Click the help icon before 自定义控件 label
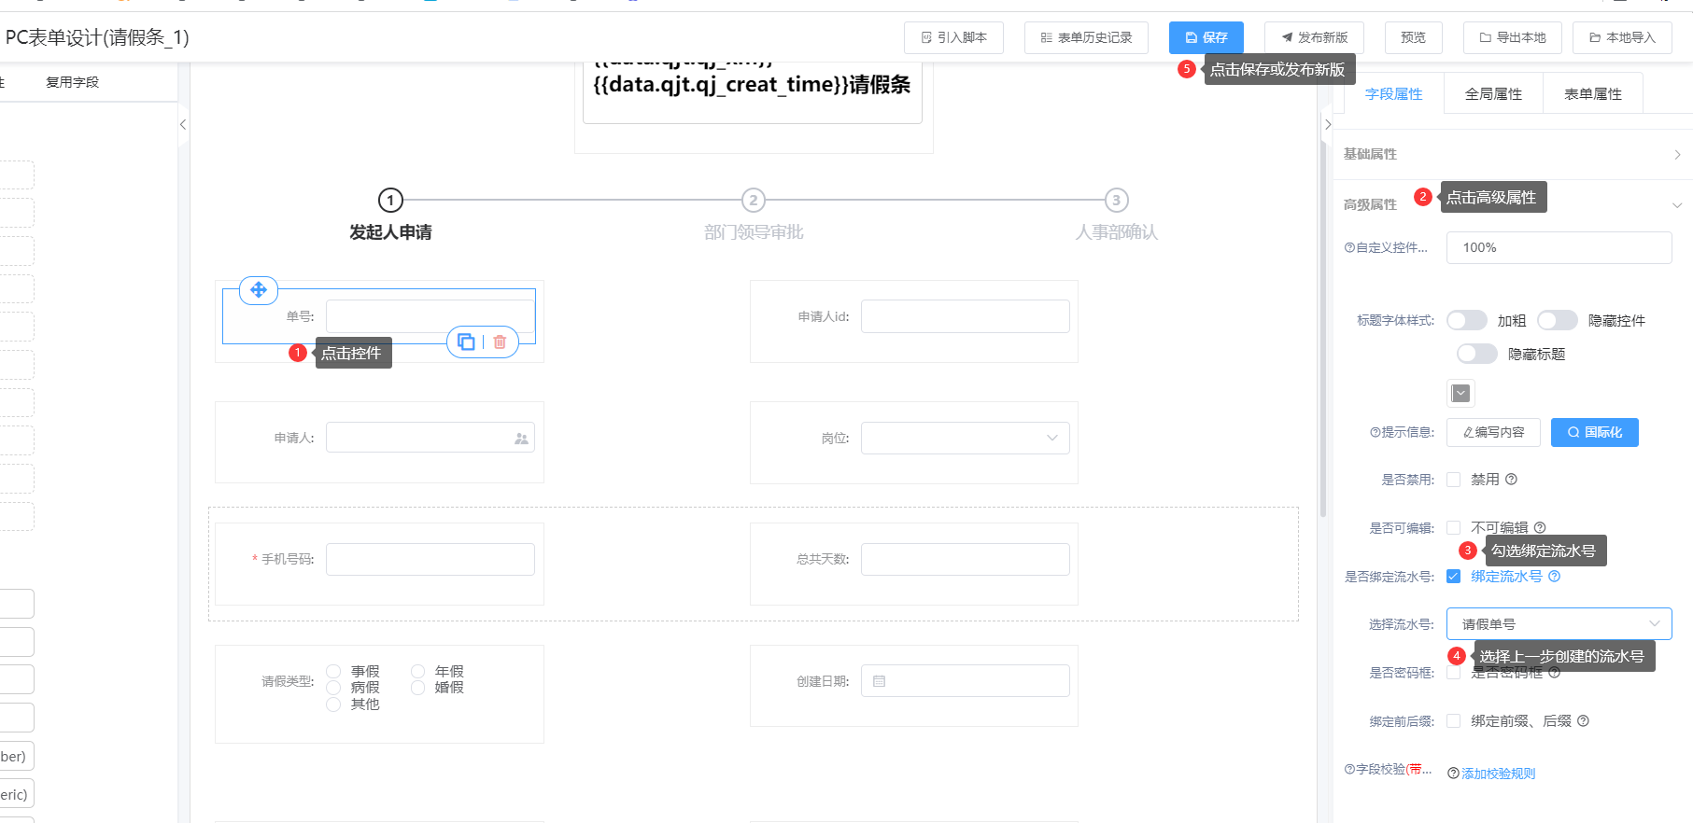The width and height of the screenshot is (1693, 823). (1349, 247)
